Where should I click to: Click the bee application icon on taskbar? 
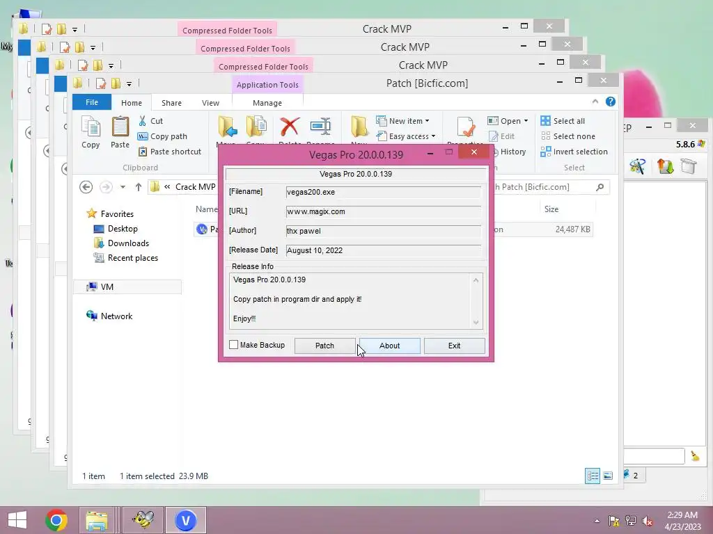pyautogui.click(x=143, y=520)
